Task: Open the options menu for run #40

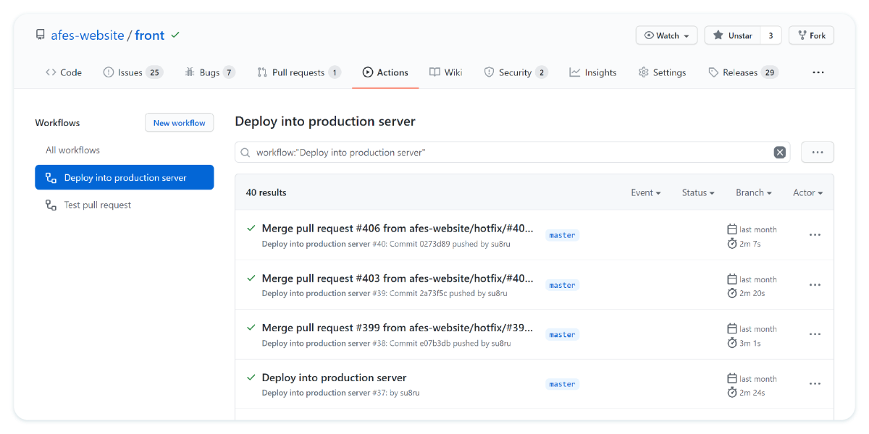Action: 815,235
